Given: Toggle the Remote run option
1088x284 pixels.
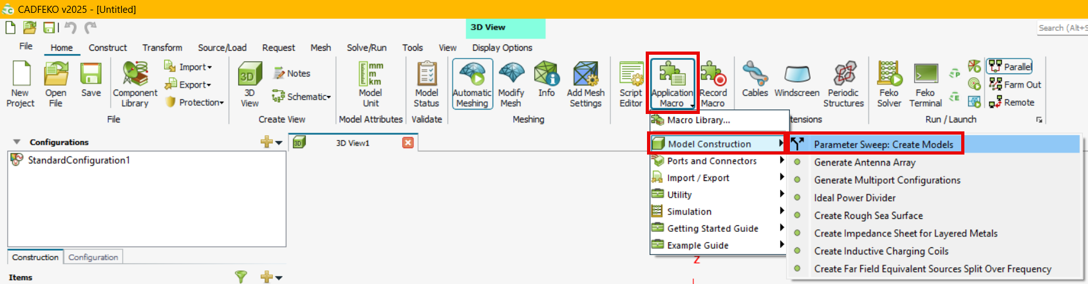Looking at the screenshot, I should (x=1011, y=102).
